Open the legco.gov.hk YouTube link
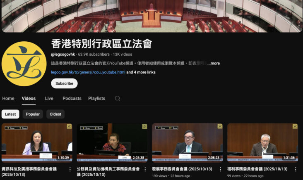 tap(88, 72)
